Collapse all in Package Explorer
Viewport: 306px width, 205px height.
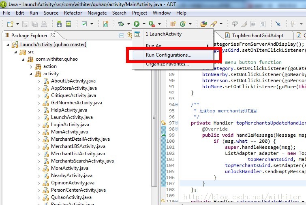click(121, 36)
